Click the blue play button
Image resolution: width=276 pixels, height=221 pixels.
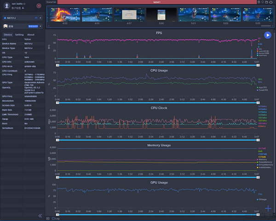[268, 35]
